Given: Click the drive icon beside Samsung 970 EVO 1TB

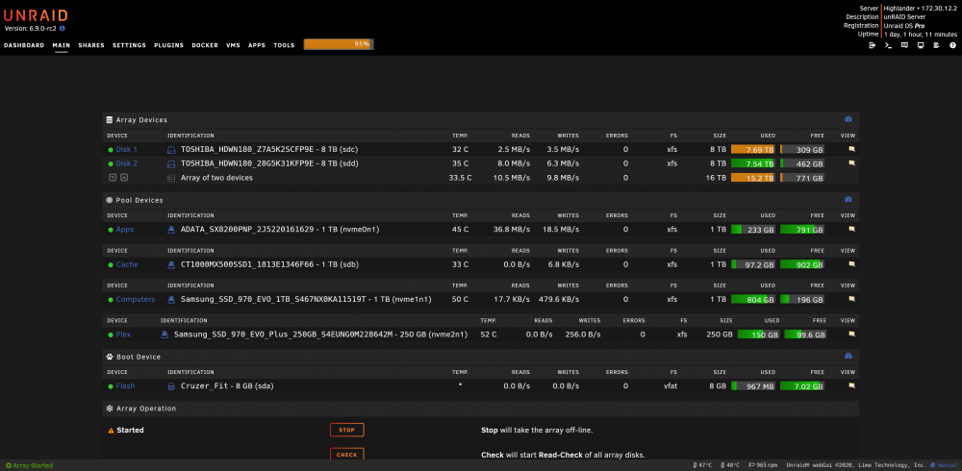Looking at the screenshot, I should click(172, 299).
